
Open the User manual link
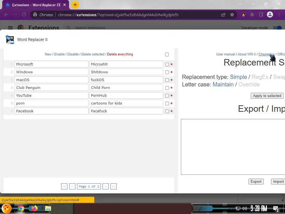point(225,54)
